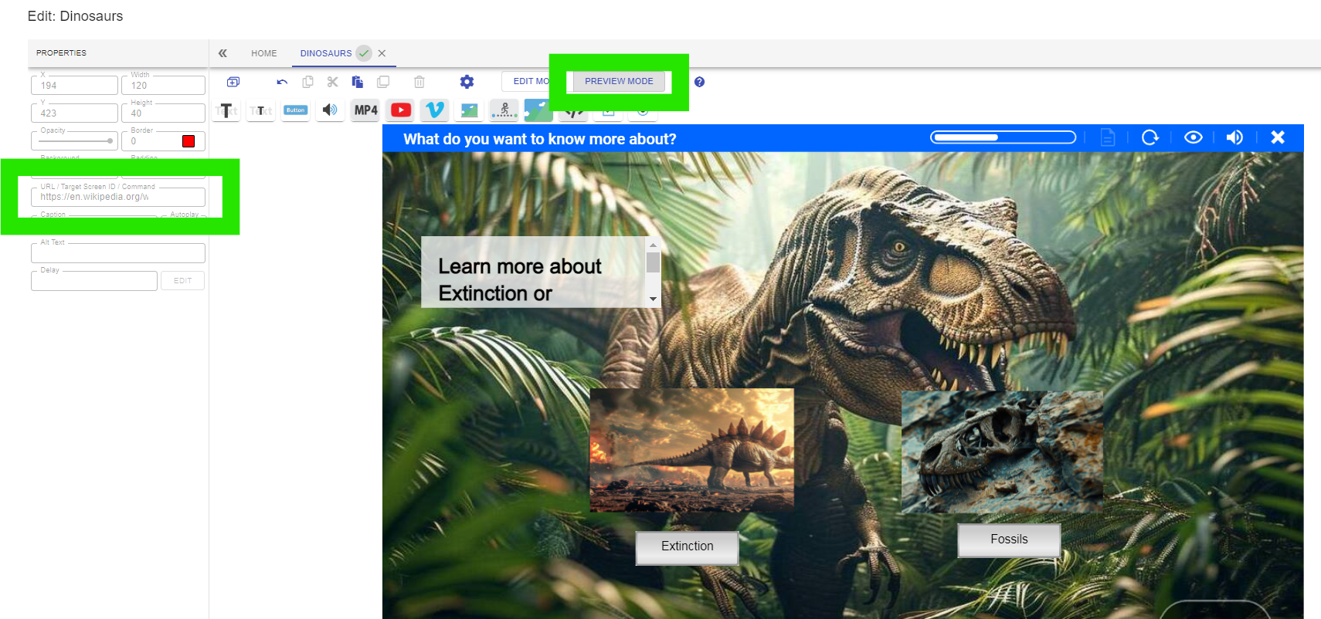The width and height of the screenshot is (1321, 619).
Task: Click the Edit button beside Delay
Action: click(183, 281)
